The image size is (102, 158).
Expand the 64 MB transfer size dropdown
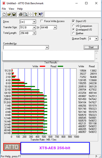[55, 27]
